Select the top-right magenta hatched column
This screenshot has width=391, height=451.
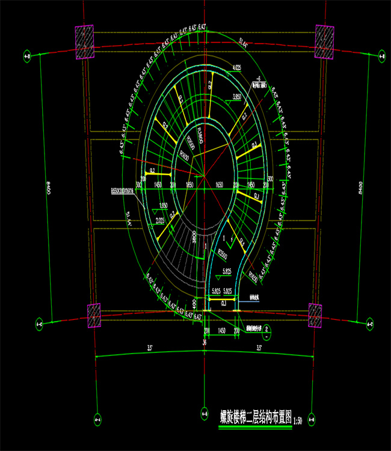324,42
